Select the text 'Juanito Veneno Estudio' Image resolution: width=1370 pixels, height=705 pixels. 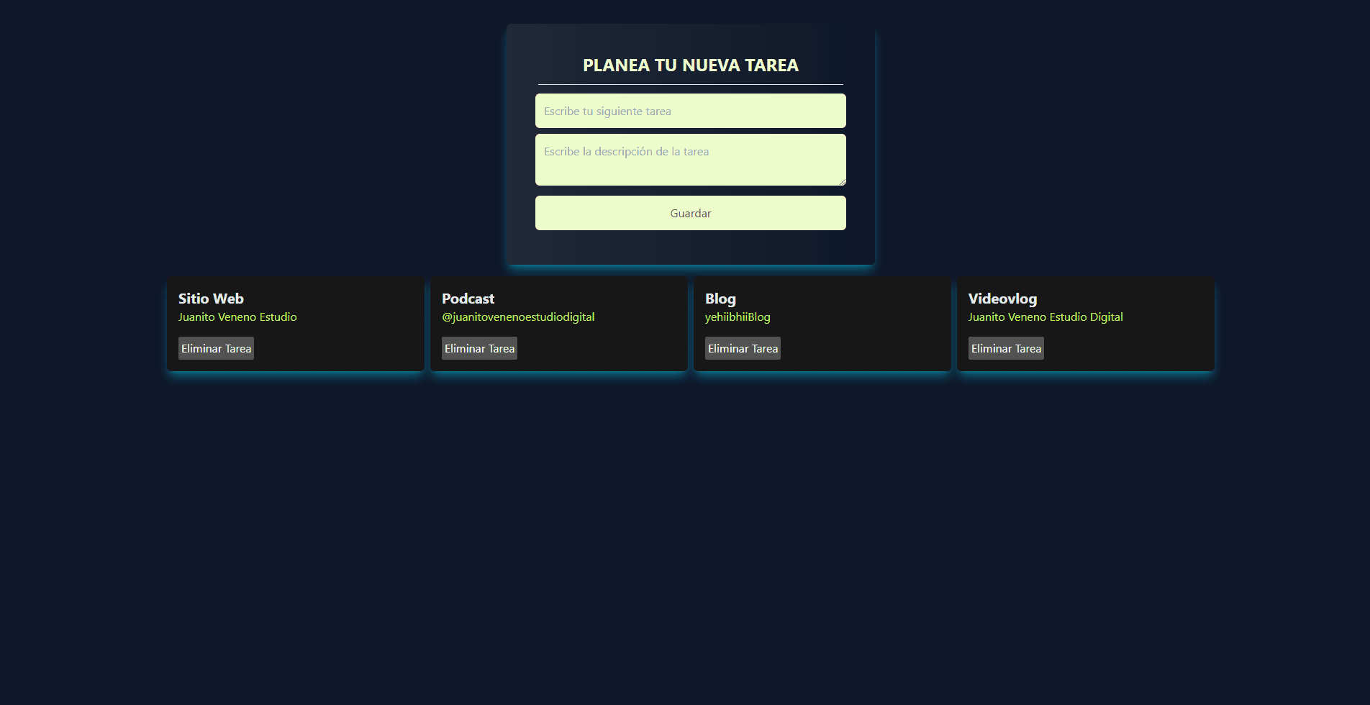[237, 317]
